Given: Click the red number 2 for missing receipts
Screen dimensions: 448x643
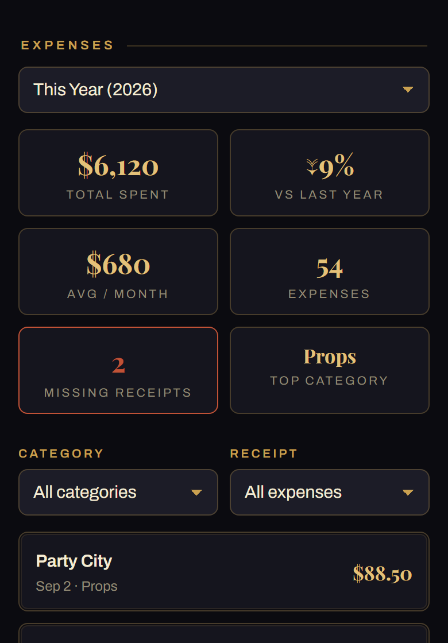Looking at the screenshot, I should 118,365.
